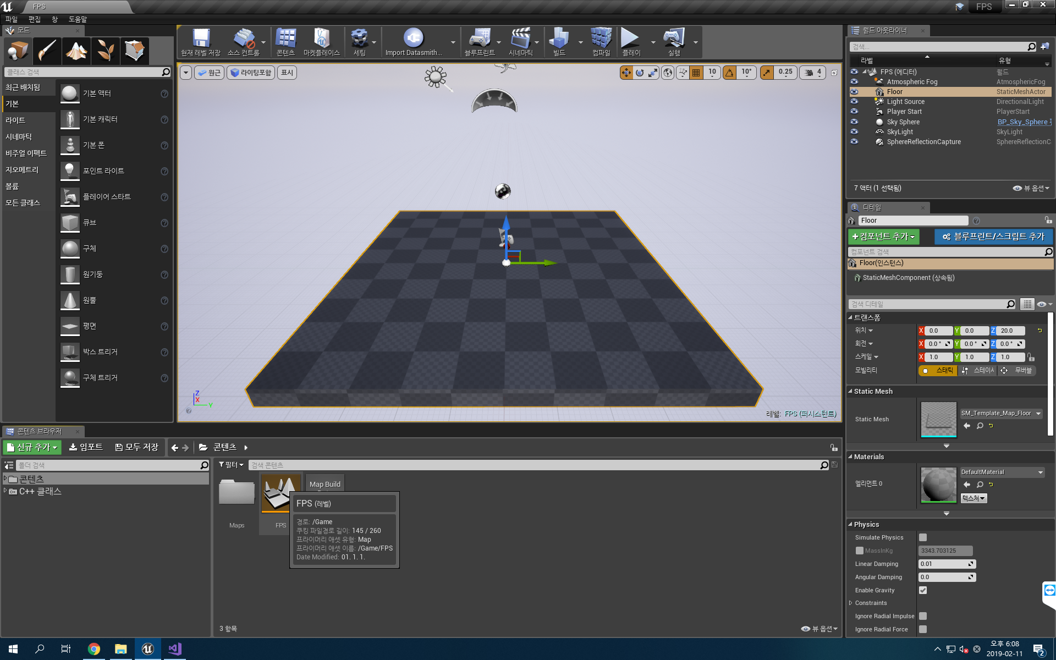Click 블루프린트/스크립트 추가 button
The height and width of the screenshot is (660, 1056).
click(x=991, y=237)
